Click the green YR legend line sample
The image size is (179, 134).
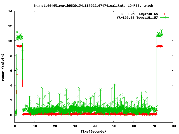click(x=164, y=17)
